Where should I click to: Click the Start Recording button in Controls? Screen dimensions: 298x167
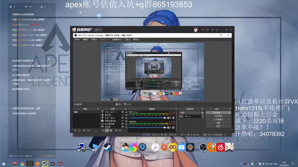tap(218, 116)
